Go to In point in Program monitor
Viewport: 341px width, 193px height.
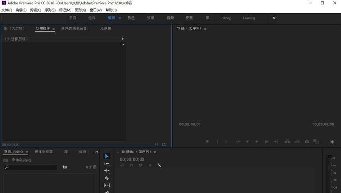pyautogui.click(x=238, y=141)
